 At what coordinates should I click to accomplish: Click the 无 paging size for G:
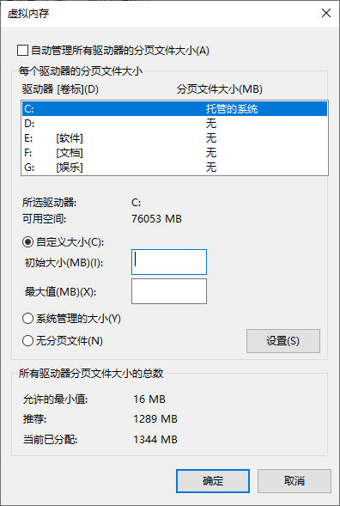[x=211, y=168]
